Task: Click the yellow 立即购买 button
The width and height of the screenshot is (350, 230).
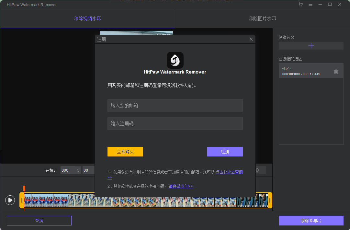Action: pos(125,152)
